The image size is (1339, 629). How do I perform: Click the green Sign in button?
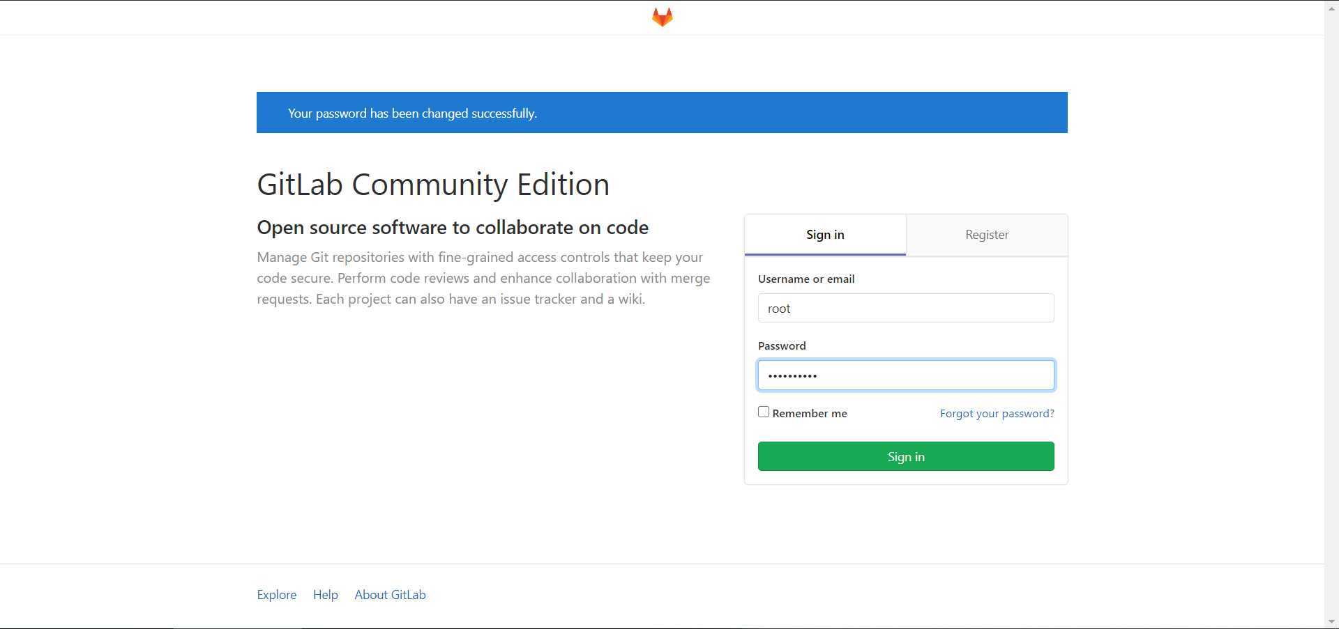(906, 456)
